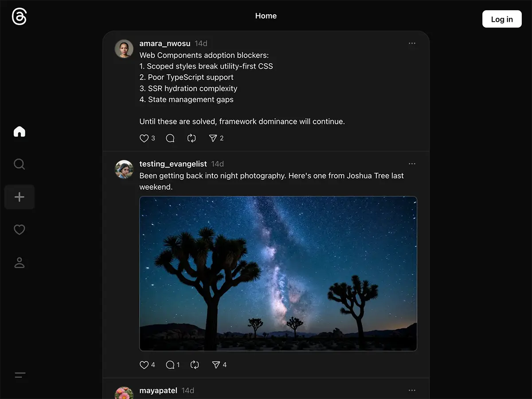532x399 pixels.
Task: Like amara_nwosu's Web Components post
Action: (x=144, y=138)
